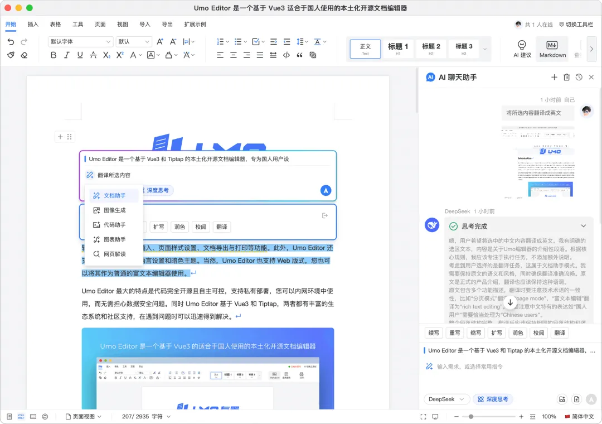Open the 表格 tab
602x424 pixels.
coord(55,24)
